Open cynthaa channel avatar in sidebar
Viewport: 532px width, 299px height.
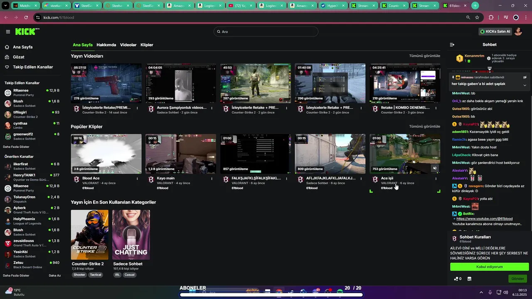(x=7, y=125)
